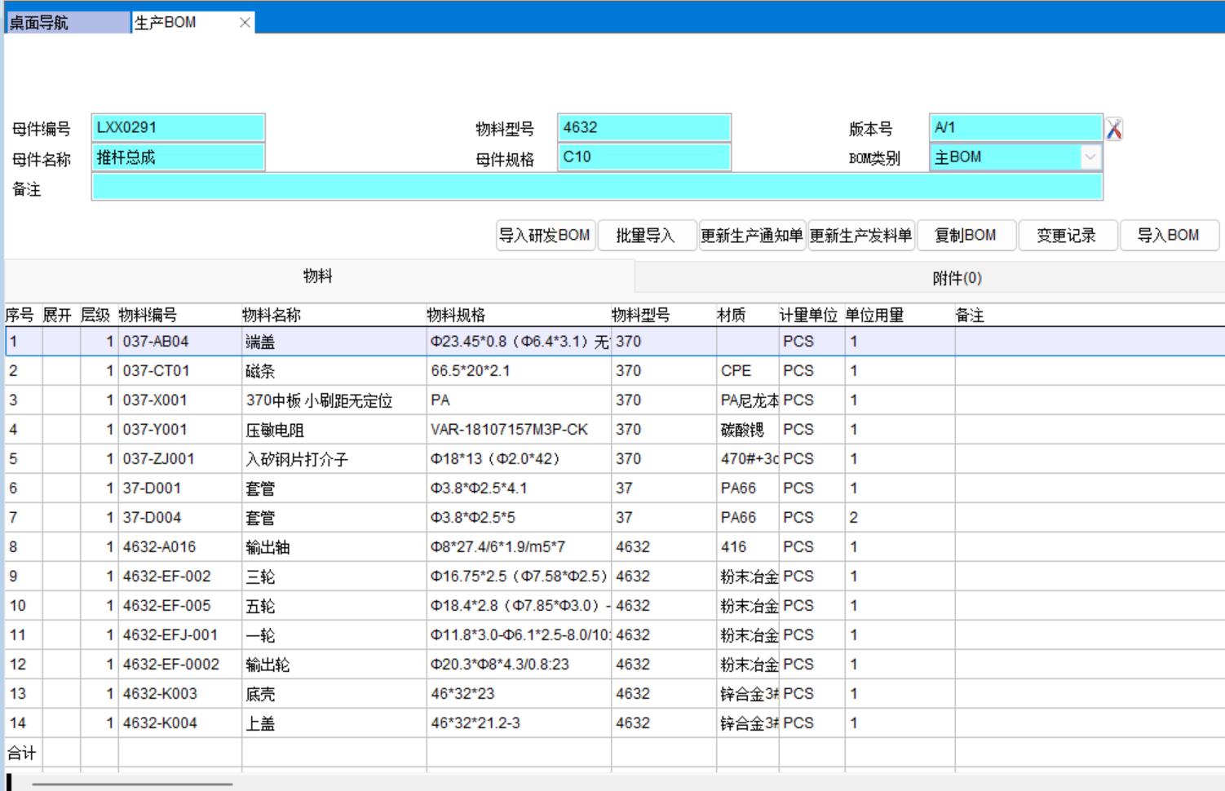
Task: Focus the 母件编号 field LXX0291
Action: point(178,128)
